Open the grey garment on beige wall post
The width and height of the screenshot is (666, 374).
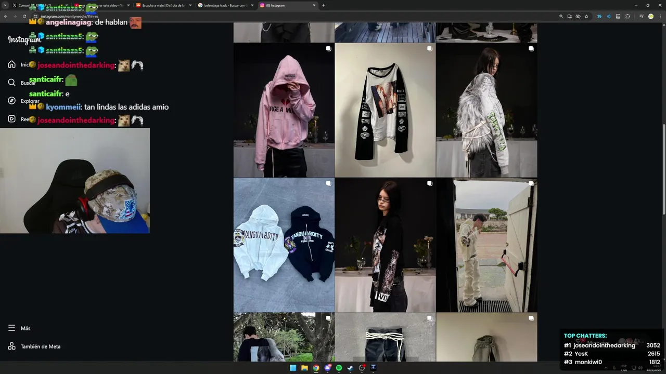486,337
